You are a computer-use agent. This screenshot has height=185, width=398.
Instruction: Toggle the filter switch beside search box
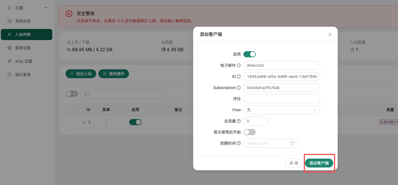(x=72, y=94)
